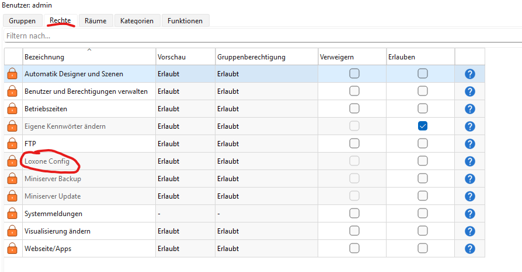This screenshot has height=272, width=522.
Task: Open the Räume tab
Action: (x=95, y=20)
